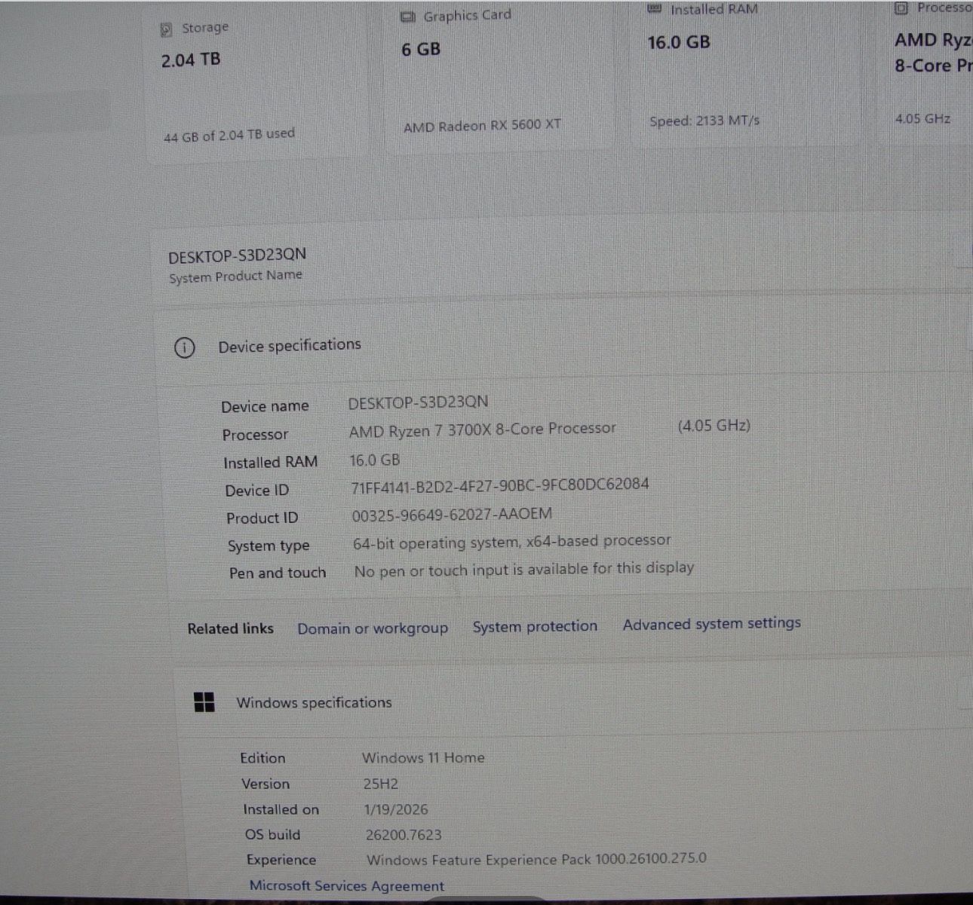This screenshot has height=905, width=973.
Task: Click the Windows logo beside Windows specifications
Action: pos(204,702)
